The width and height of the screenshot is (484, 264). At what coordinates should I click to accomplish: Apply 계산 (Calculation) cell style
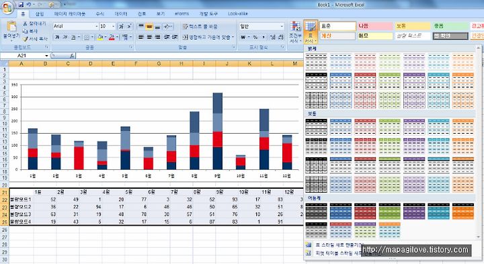(337, 36)
